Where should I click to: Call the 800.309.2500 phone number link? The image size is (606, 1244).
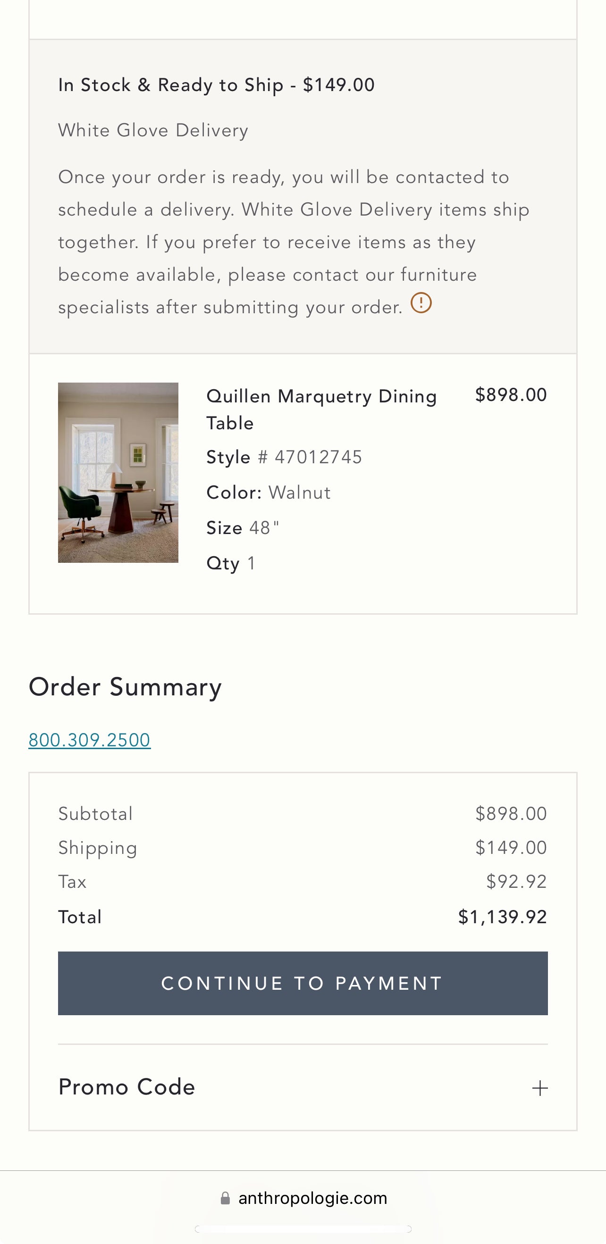click(90, 740)
